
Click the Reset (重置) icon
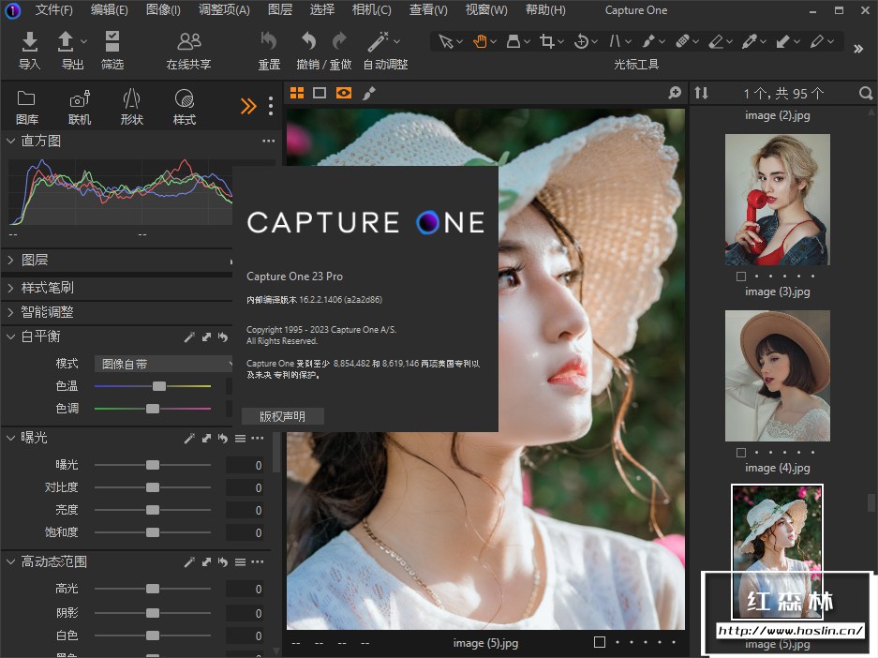click(269, 42)
